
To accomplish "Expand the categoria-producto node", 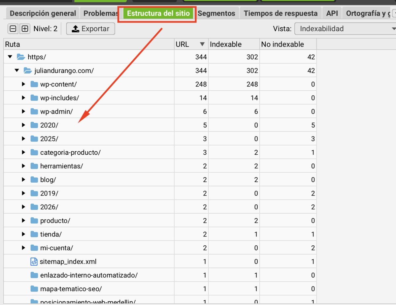I will click(23, 152).
